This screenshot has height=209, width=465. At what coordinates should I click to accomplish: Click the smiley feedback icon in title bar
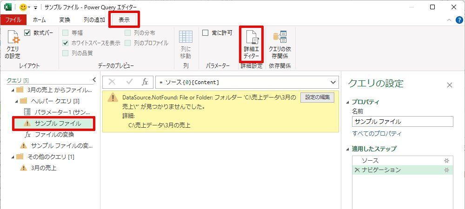coord(23,7)
